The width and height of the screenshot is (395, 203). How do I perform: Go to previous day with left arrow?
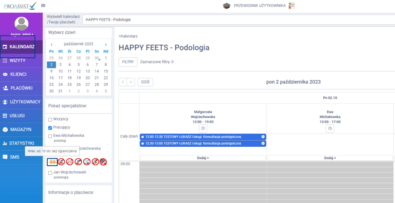[123, 82]
